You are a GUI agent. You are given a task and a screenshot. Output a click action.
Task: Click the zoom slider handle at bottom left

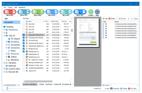(7, 88)
